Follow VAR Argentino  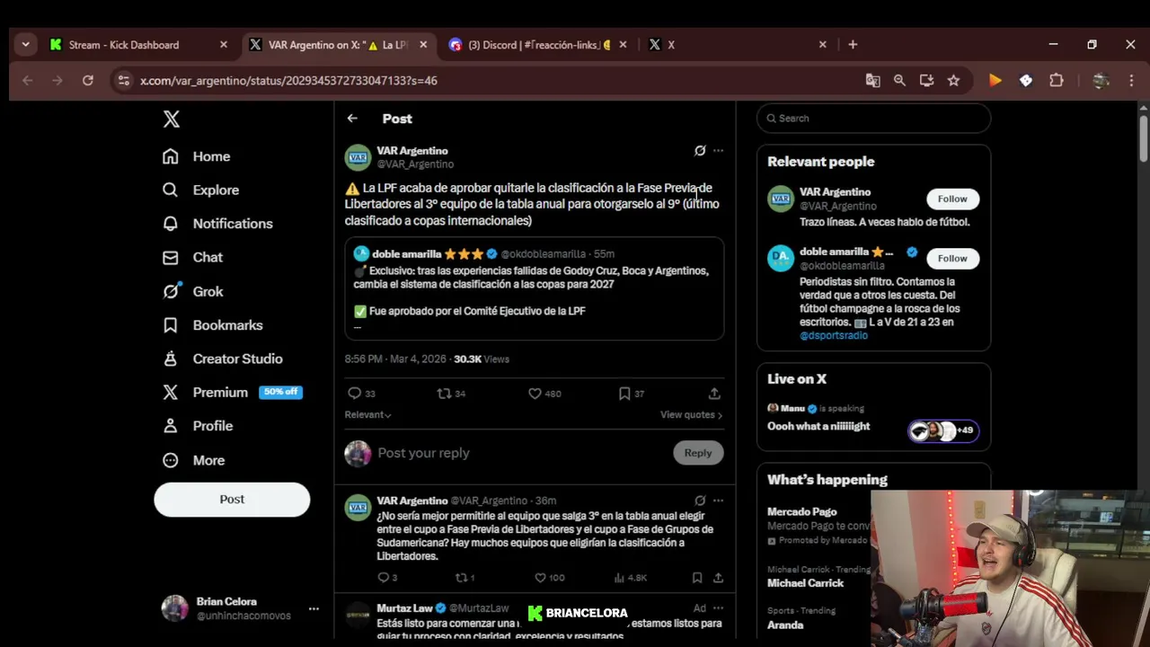[952, 199]
